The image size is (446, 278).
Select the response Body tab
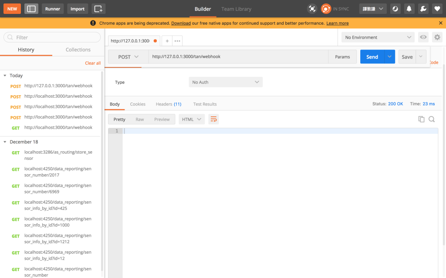tap(115, 104)
